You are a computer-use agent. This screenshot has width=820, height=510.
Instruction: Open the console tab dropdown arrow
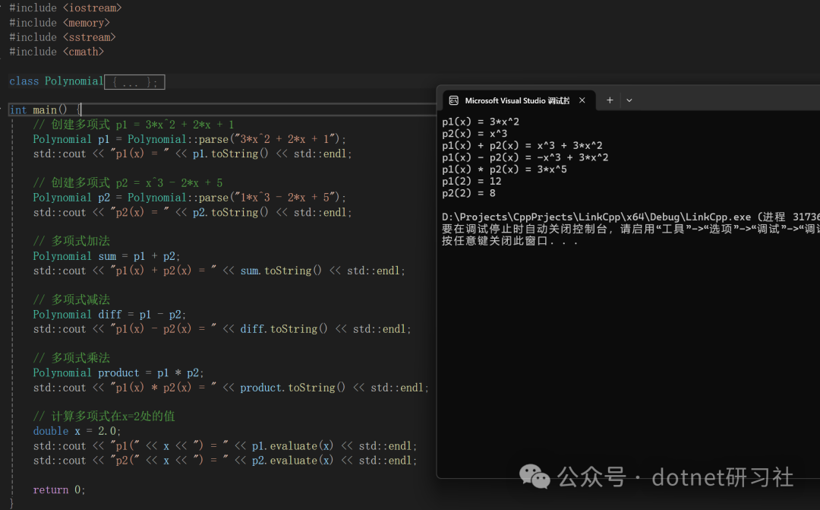click(x=629, y=100)
